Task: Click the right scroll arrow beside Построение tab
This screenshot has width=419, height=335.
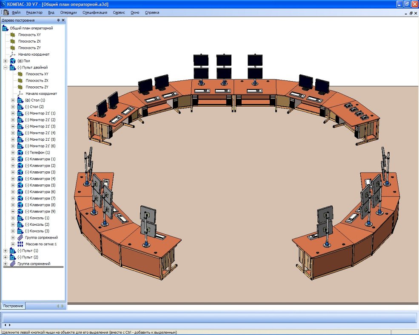Action: [63, 306]
